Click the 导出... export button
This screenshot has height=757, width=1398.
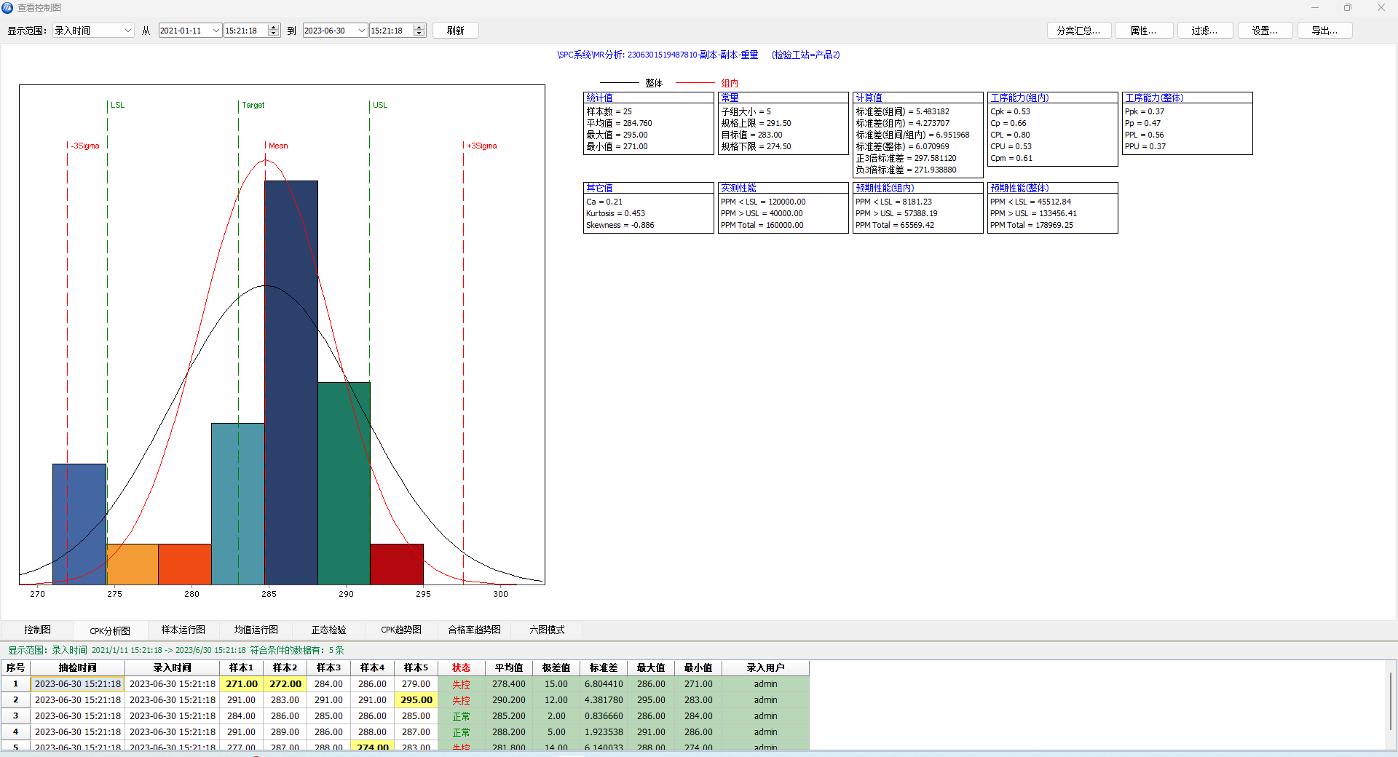click(1324, 31)
